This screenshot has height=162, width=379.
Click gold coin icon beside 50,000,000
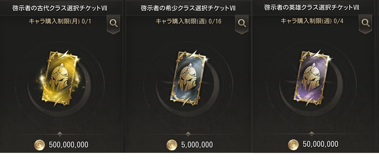[293, 145]
